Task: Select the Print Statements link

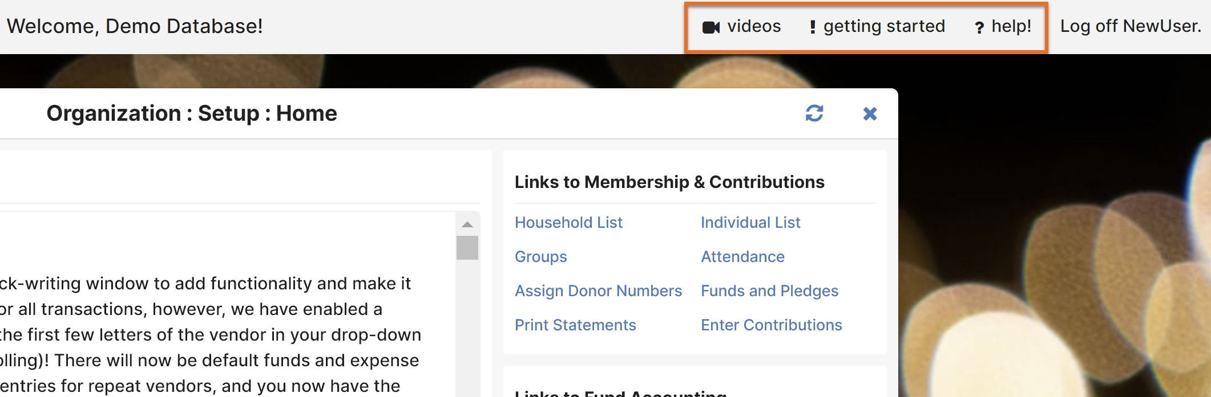Action: [575, 325]
